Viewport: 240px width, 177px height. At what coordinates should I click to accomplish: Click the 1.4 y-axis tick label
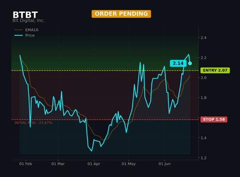[204, 138]
